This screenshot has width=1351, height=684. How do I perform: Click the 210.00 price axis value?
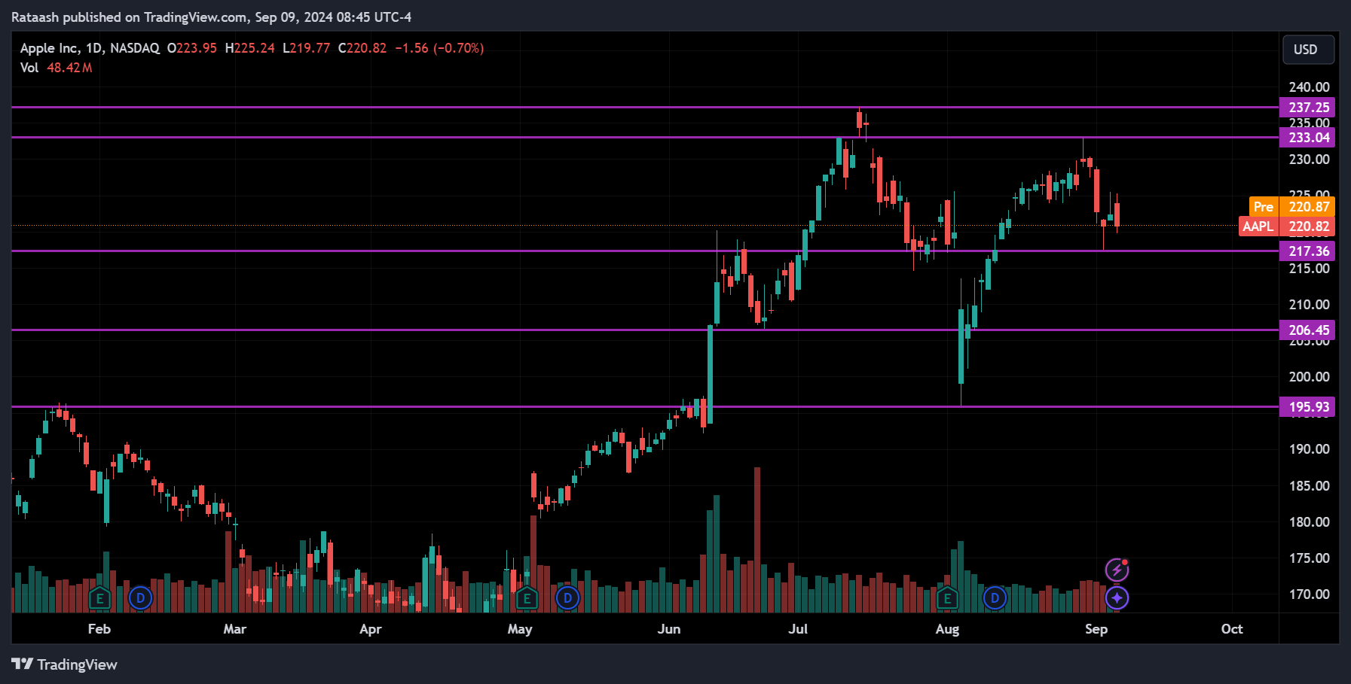1309,305
